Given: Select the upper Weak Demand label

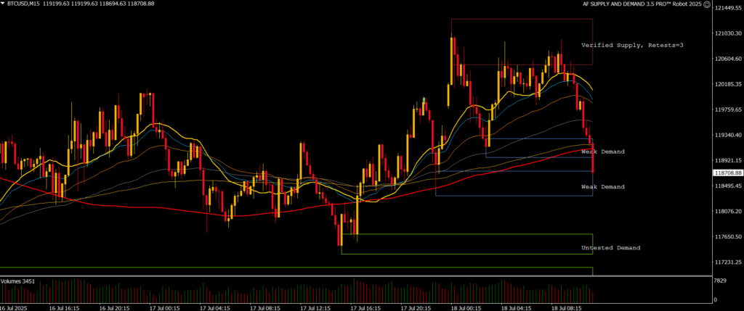Looking at the screenshot, I should [x=602, y=152].
